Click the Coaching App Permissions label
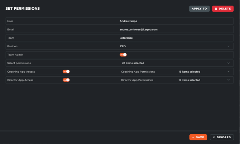 click(138, 72)
